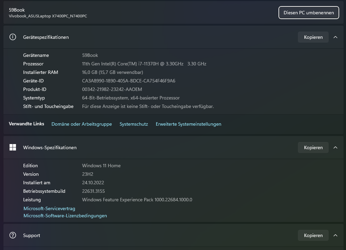
Task: Click the Windows-Spezifikationen heading
Action: [50, 147]
